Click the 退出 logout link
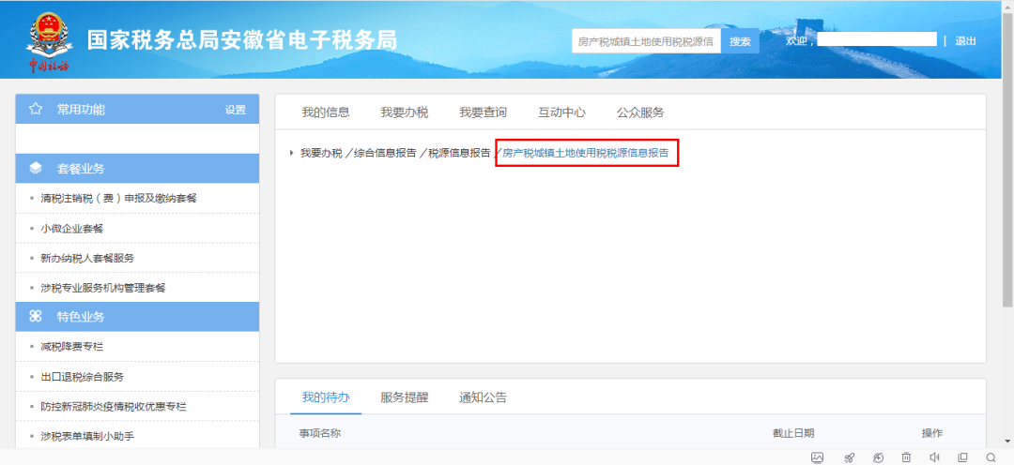This screenshot has width=1014, height=465. tap(965, 40)
